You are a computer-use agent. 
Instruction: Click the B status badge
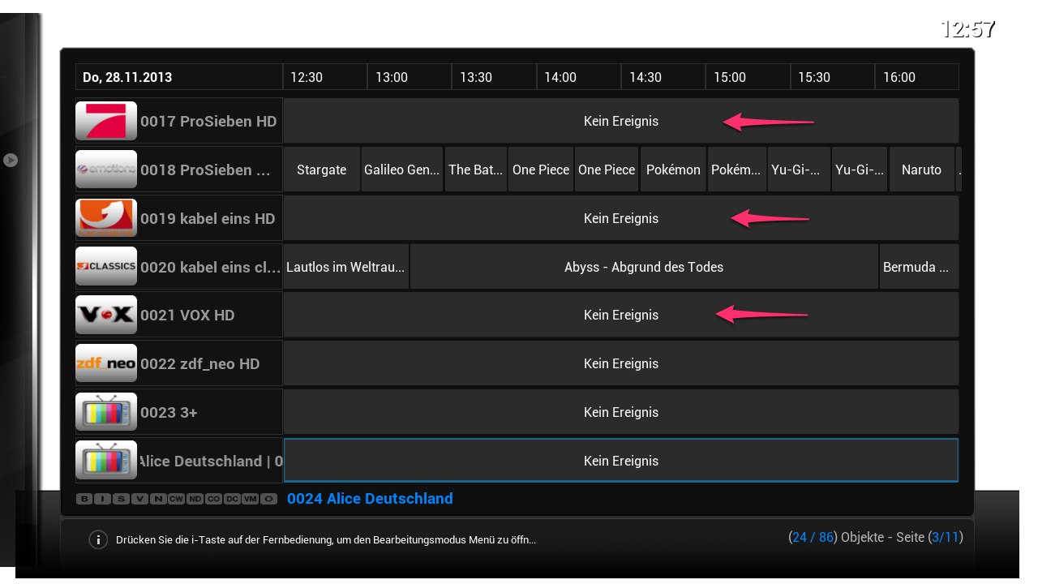point(84,499)
